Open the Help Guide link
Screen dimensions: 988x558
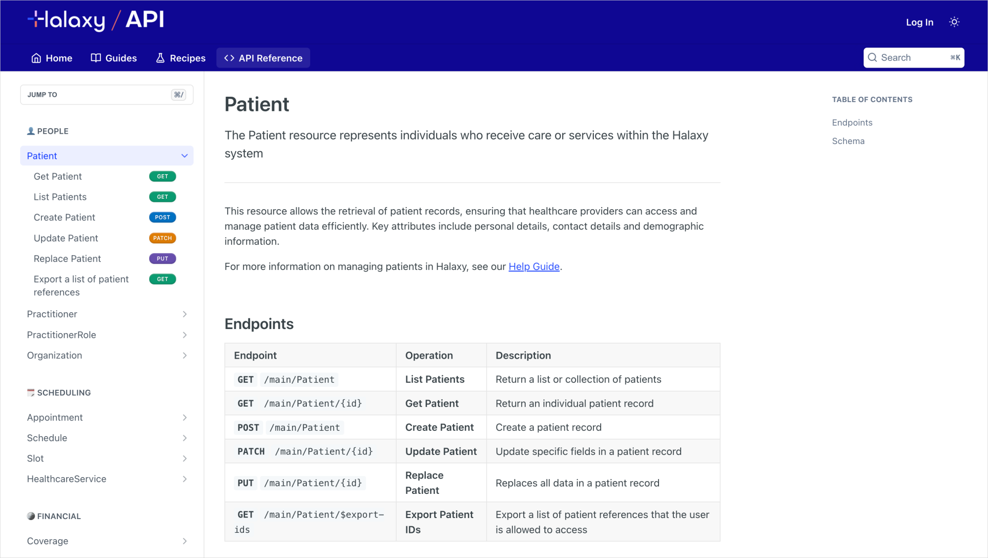click(x=534, y=266)
